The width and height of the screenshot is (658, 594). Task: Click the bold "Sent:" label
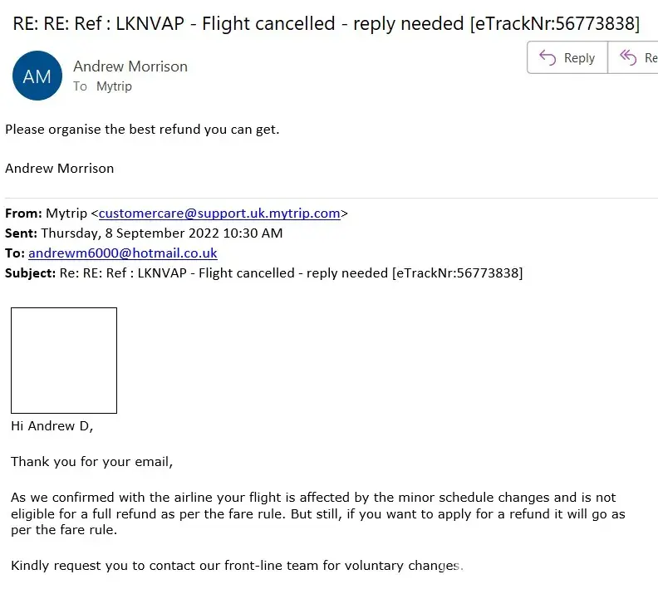(22, 233)
